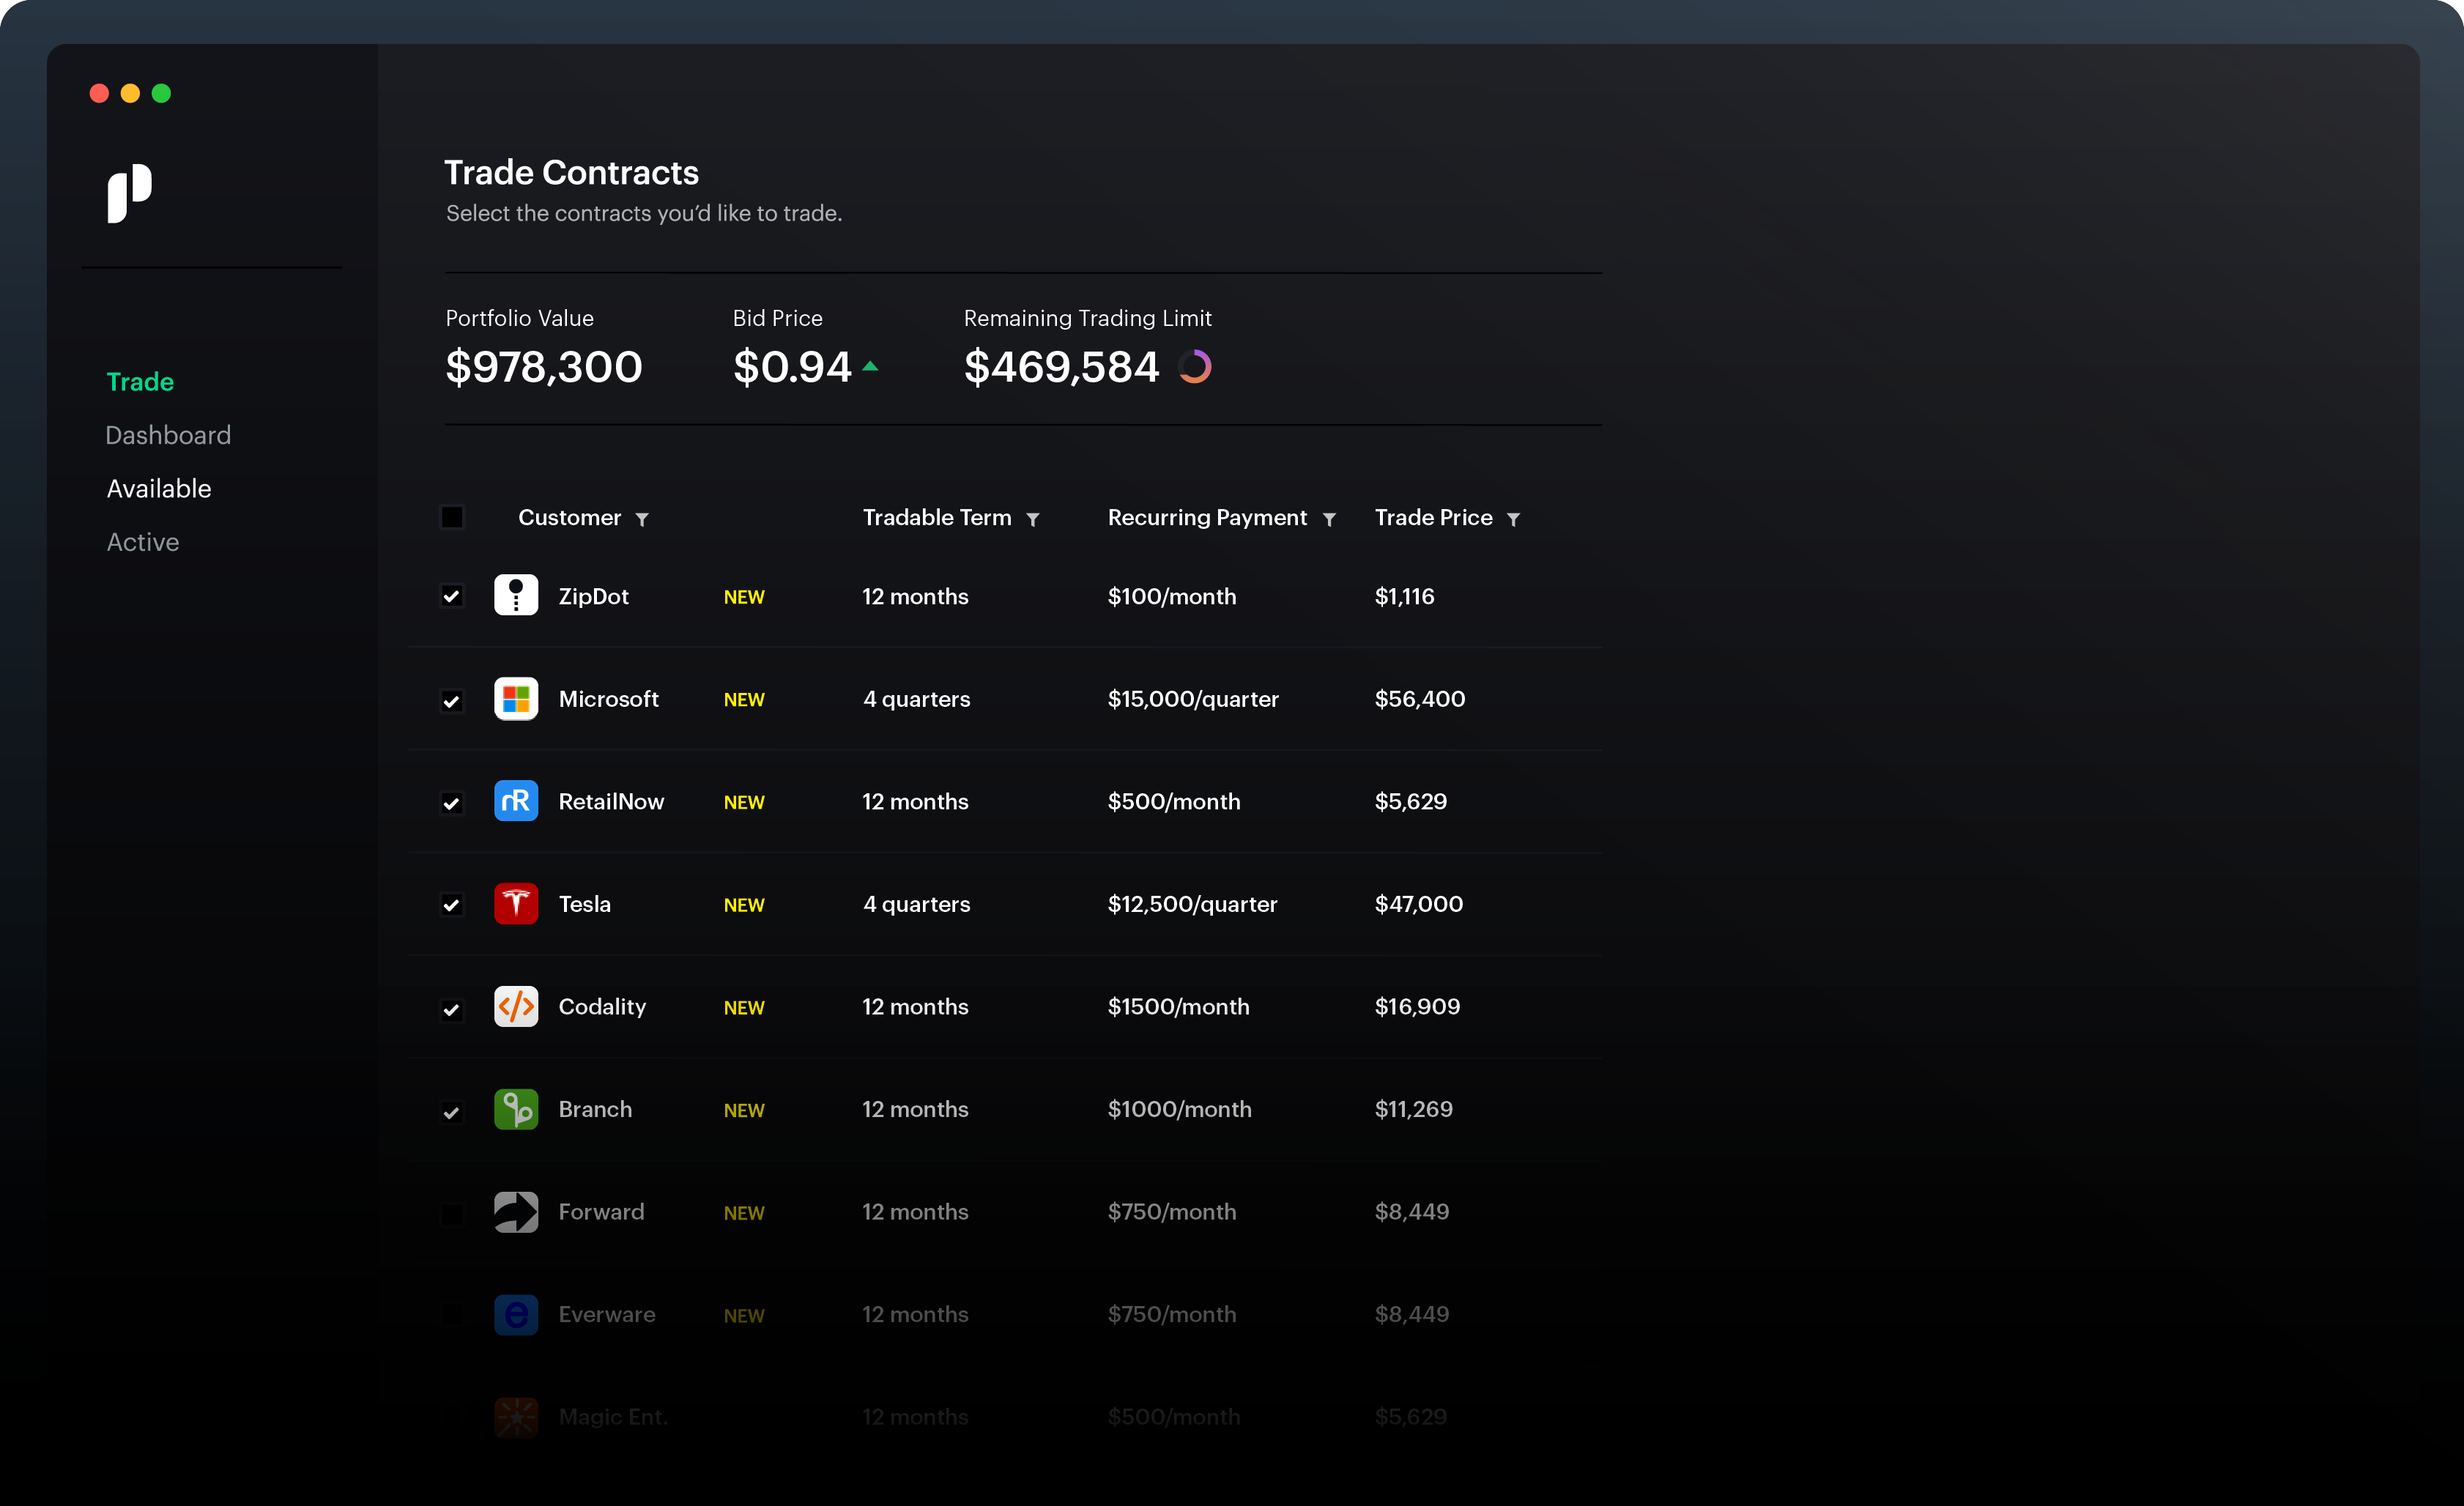The image size is (2464, 1506).
Task: Toggle the select-all checkbox in the table header
Action: pyautogui.click(x=452, y=517)
